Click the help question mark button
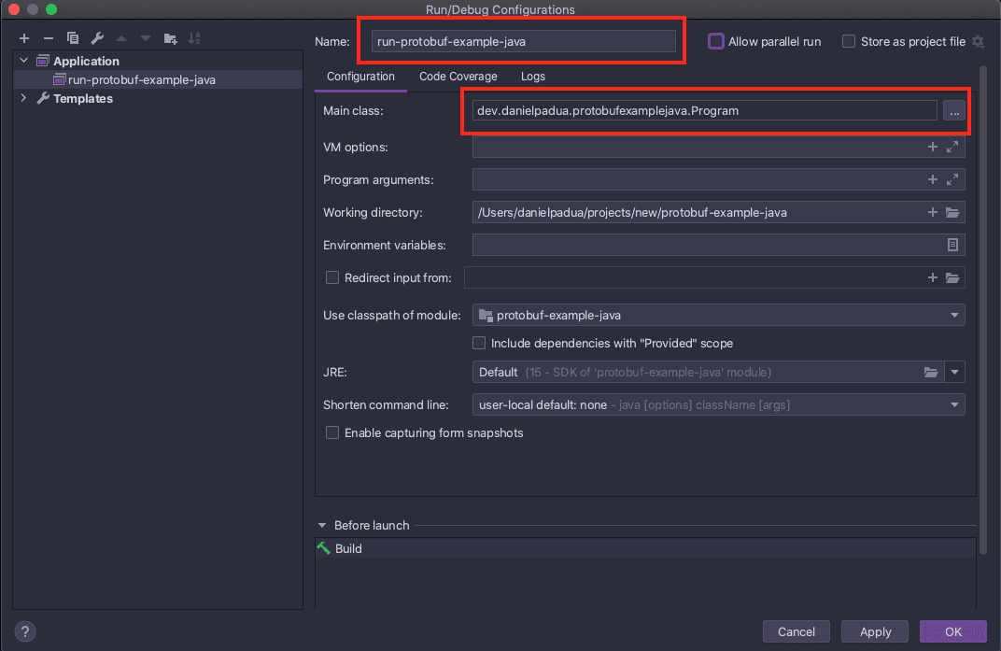This screenshot has width=1001, height=651. [x=26, y=631]
